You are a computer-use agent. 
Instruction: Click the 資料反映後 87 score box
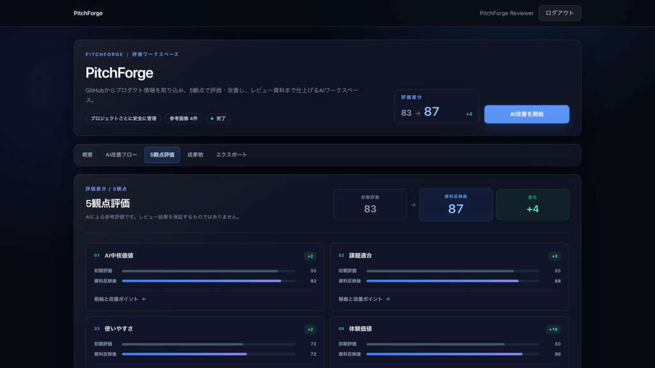click(455, 204)
